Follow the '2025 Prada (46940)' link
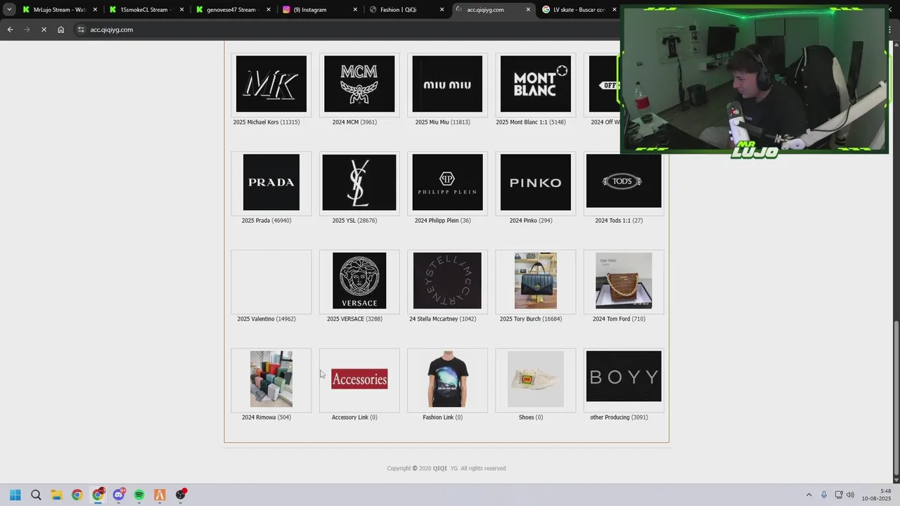 coord(266,221)
